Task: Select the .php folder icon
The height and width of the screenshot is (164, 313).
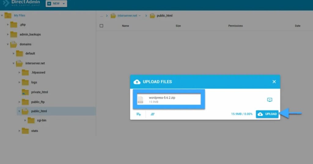Action: [13, 25]
